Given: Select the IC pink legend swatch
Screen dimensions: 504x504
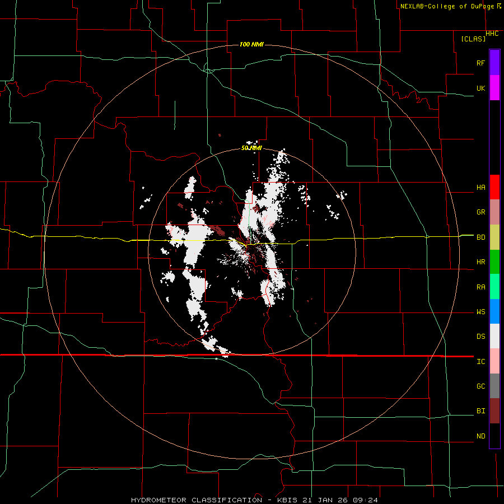Looking at the screenshot, I should [494, 361].
